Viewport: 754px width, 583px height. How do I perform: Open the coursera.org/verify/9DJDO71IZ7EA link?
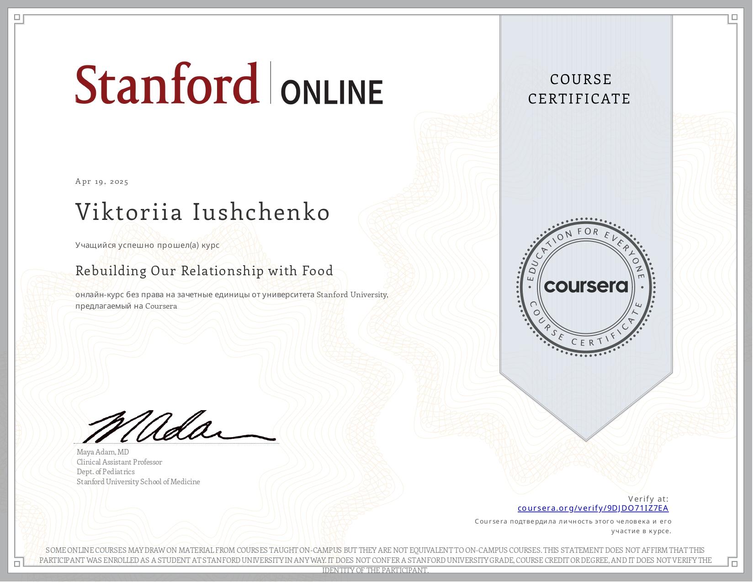pos(593,508)
